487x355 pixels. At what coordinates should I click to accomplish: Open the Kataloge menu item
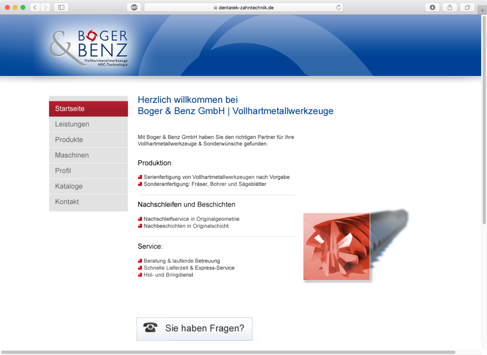(89, 186)
